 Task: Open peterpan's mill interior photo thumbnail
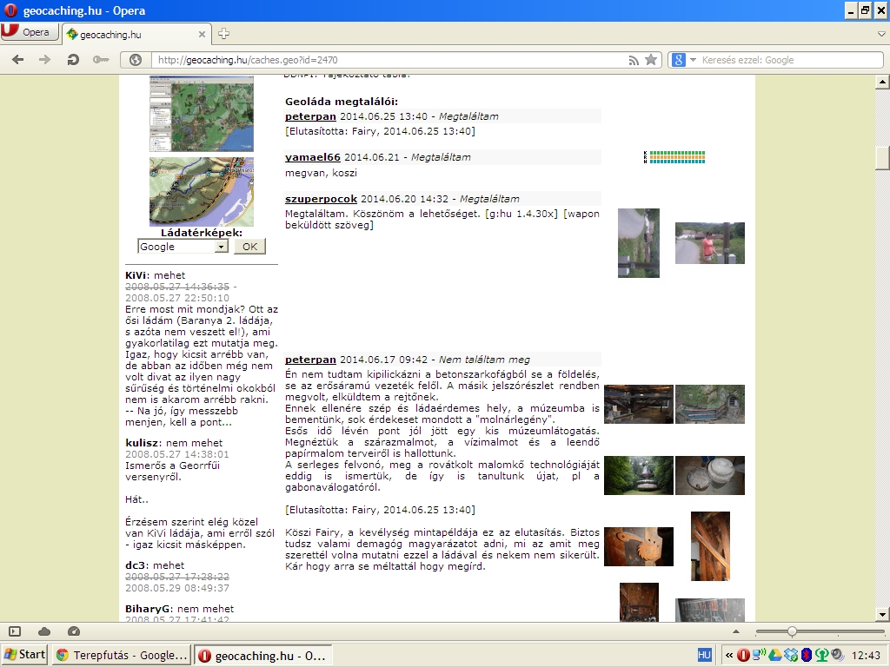click(639, 404)
